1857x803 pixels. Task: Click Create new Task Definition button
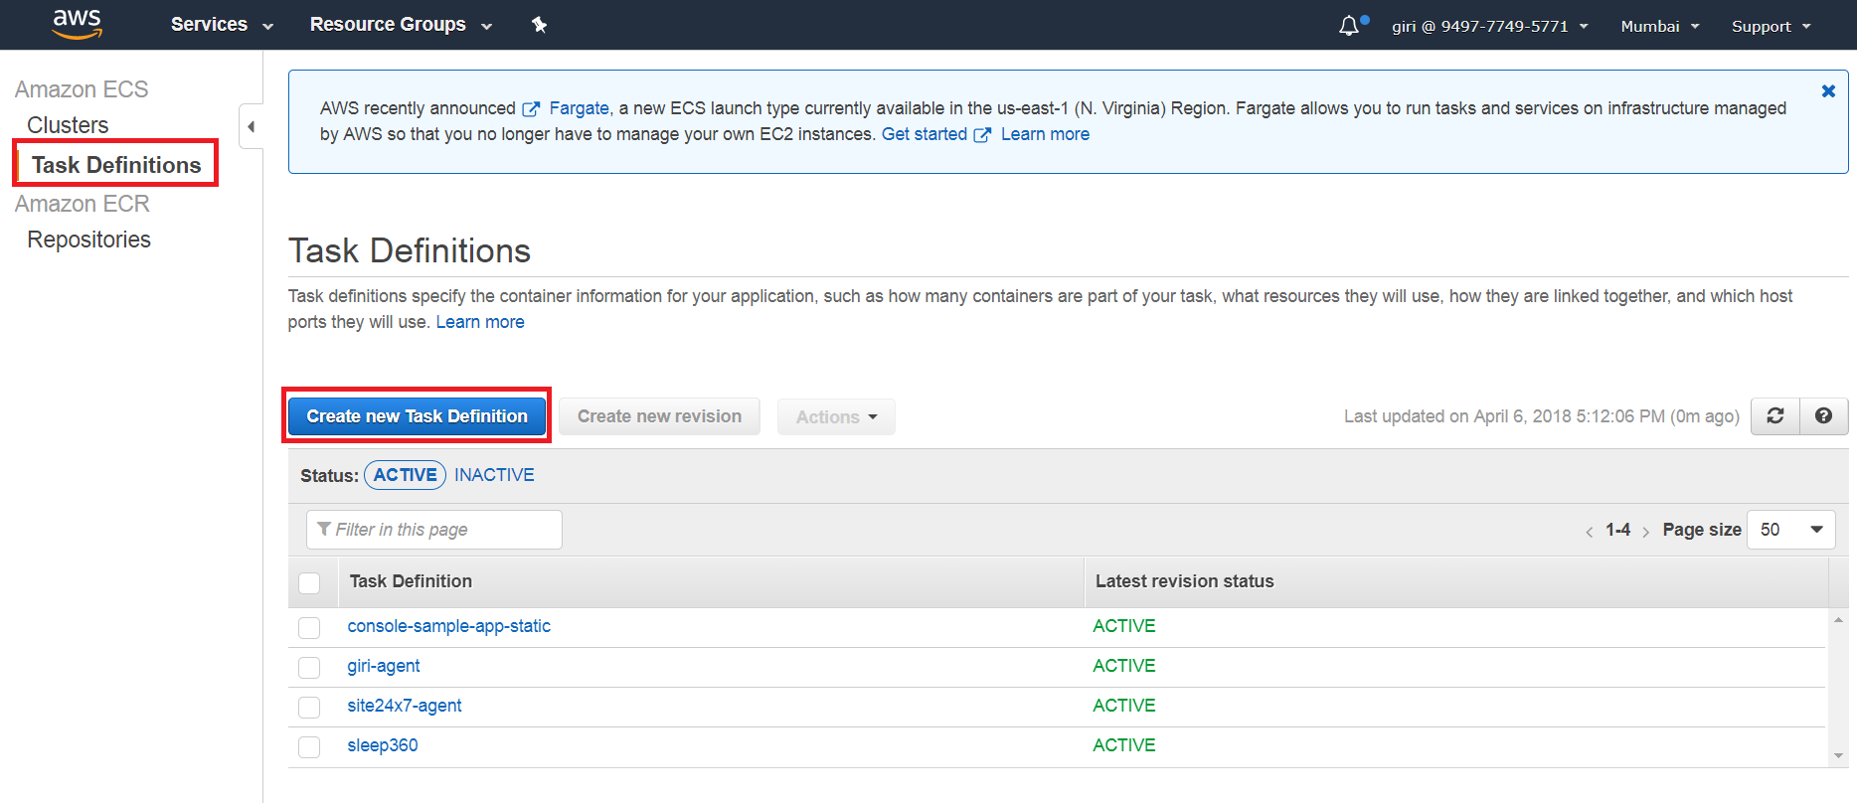point(417,416)
